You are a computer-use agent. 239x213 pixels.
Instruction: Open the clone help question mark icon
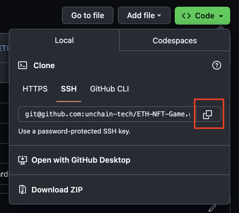[x=217, y=65]
